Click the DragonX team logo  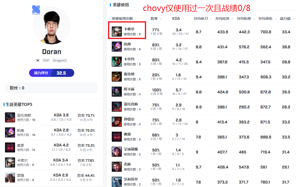point(36,10)
